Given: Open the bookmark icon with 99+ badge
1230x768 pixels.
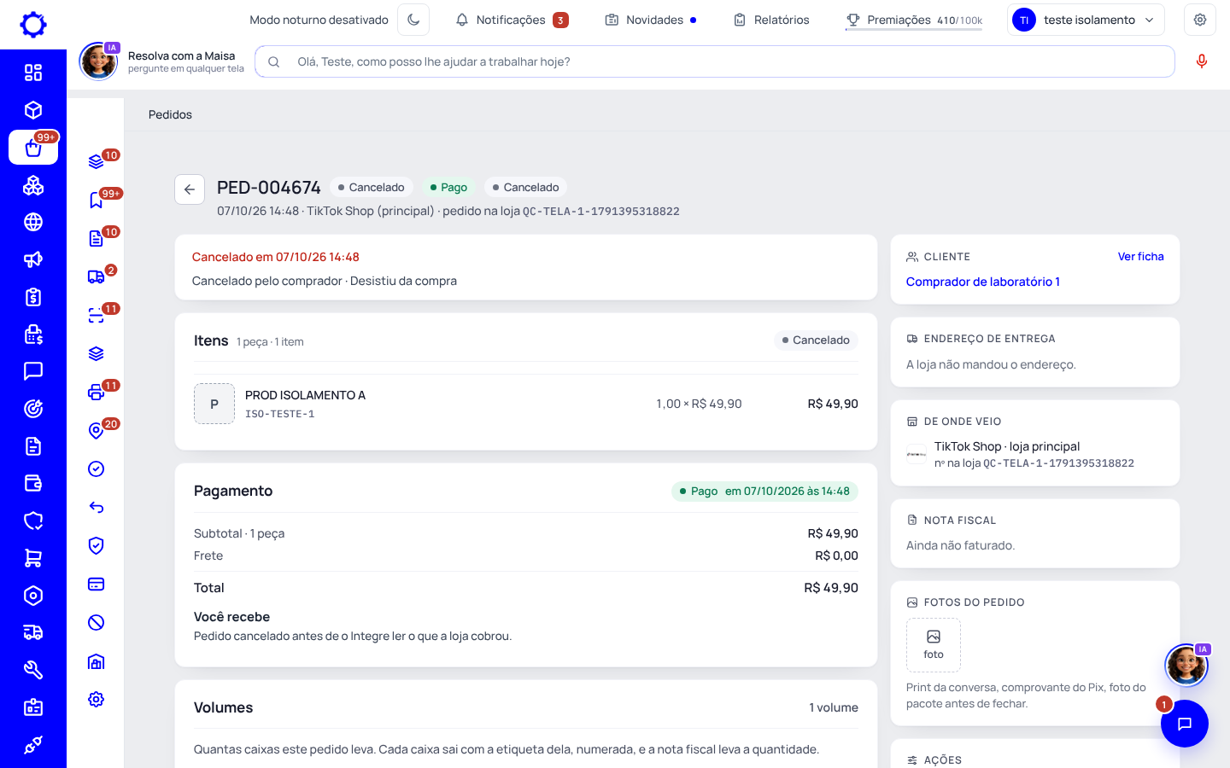Looking at the screenshot, I should click(x=97, y=200).
